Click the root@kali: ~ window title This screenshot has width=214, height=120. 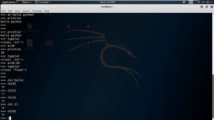point(107,7)
